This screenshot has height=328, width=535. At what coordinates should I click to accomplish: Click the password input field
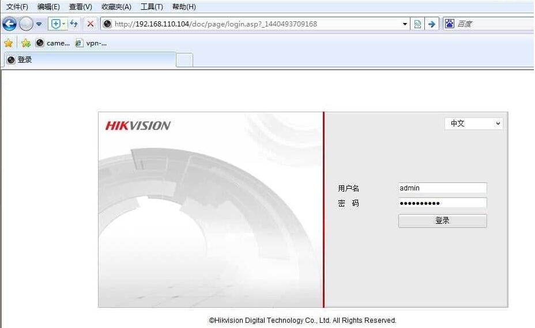442,203
